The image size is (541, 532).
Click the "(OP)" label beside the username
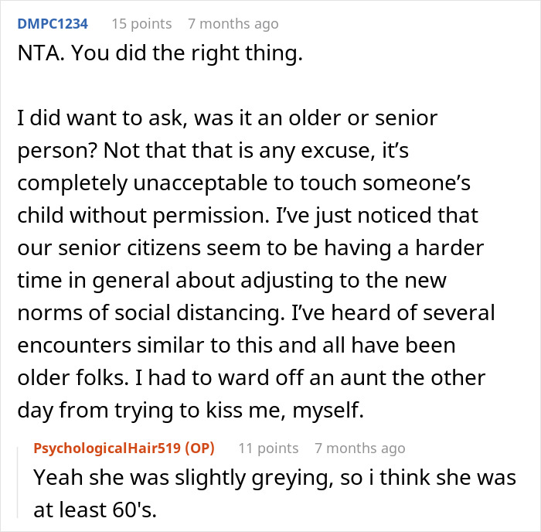(202, 448)
